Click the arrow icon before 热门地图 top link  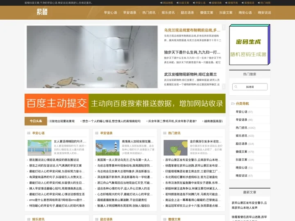tap(259, 3)
